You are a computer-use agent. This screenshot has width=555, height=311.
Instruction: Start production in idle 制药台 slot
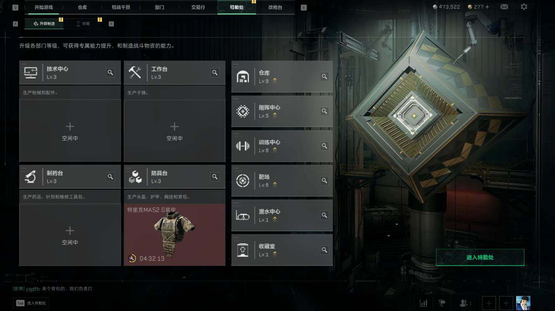[70, 235]
